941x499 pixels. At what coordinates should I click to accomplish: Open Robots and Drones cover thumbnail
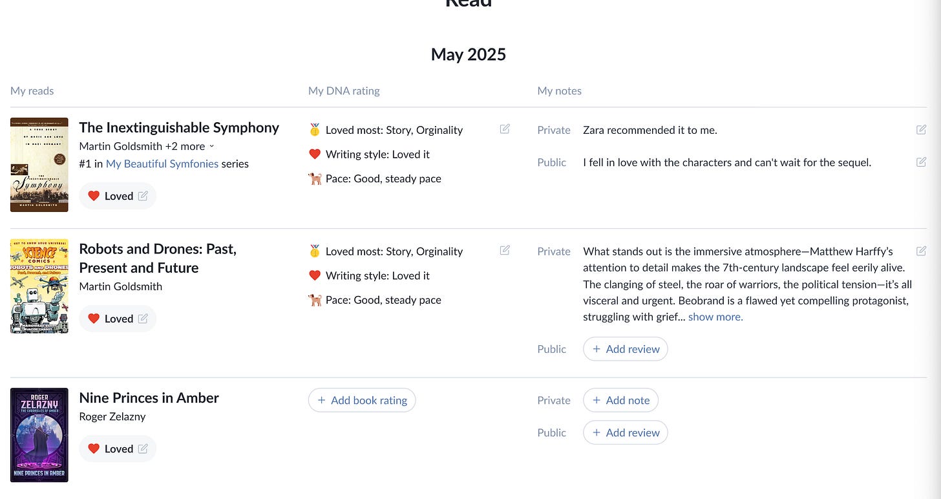(39, 286)
